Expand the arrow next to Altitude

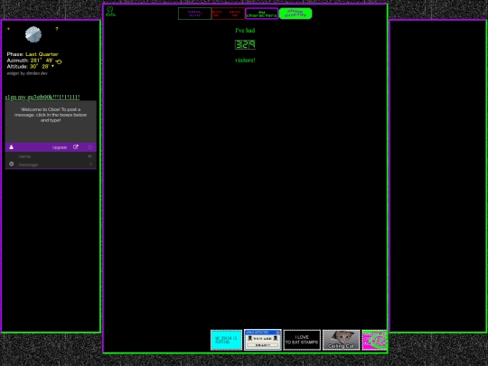pos(52,66)
